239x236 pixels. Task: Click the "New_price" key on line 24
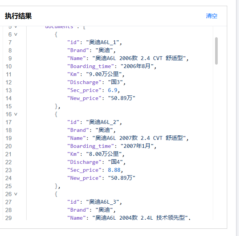[x=84, y=178]
